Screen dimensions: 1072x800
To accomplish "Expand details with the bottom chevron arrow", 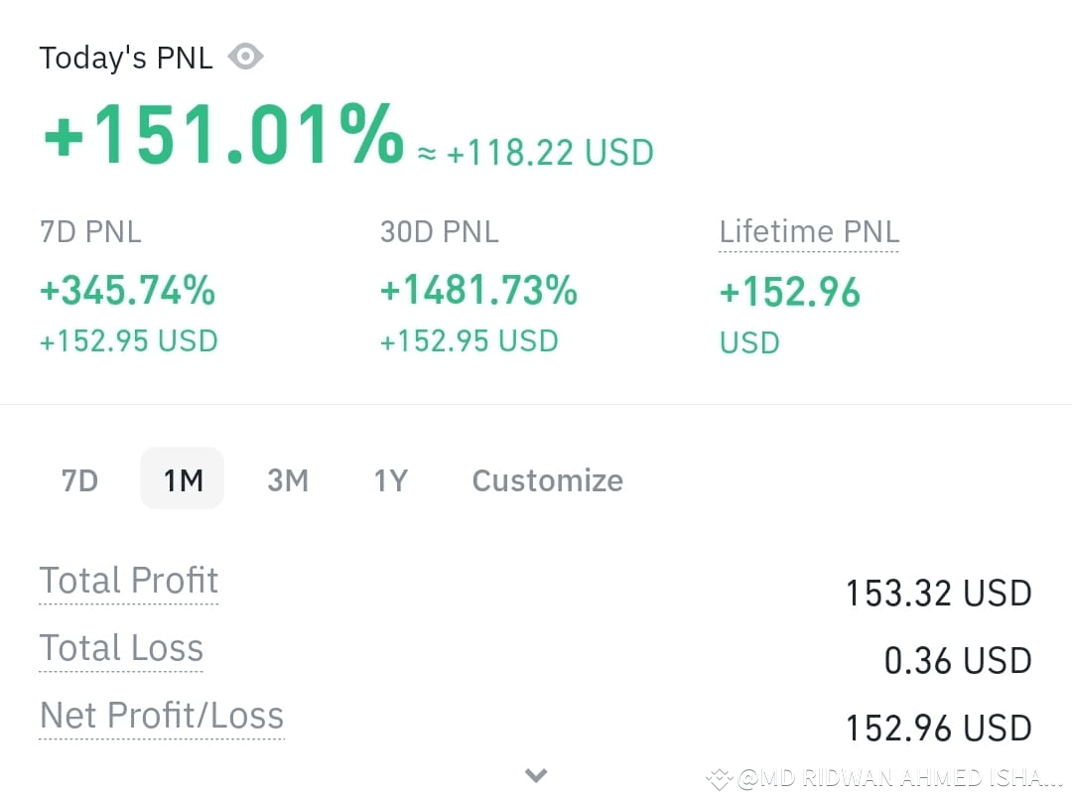I will [536, 775].
